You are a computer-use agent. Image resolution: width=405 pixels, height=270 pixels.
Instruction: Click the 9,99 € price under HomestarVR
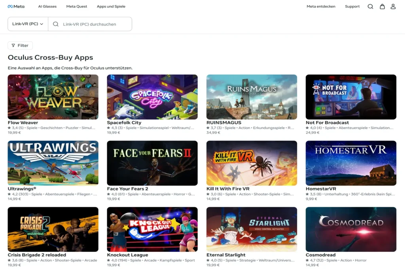(x=311, y=199)
